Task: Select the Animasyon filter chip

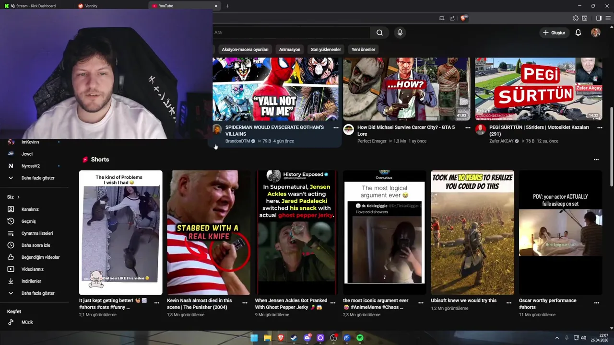Action: pyautogui.click(x=290, y=49)
